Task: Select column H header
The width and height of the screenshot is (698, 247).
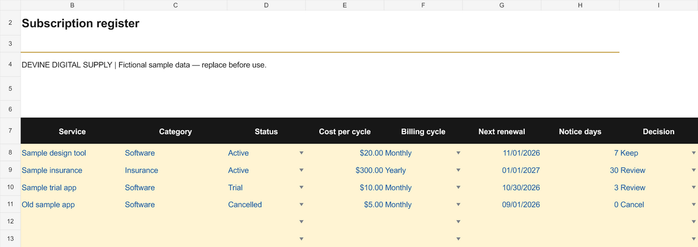Action: pyautogui.click(x=580, y=5)
